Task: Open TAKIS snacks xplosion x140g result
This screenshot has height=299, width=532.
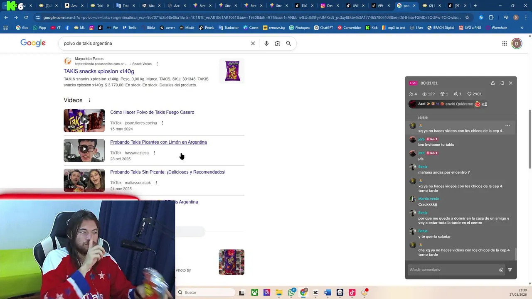Action: (99, 71)
